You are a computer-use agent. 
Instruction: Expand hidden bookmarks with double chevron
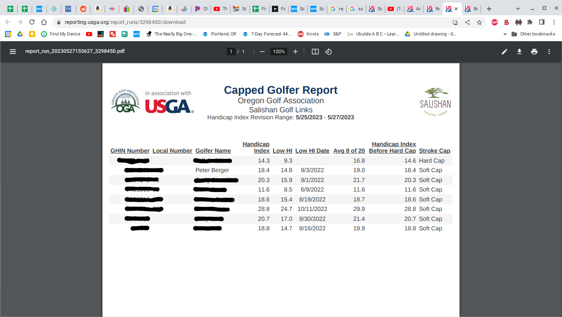click(x=505, y=34)
